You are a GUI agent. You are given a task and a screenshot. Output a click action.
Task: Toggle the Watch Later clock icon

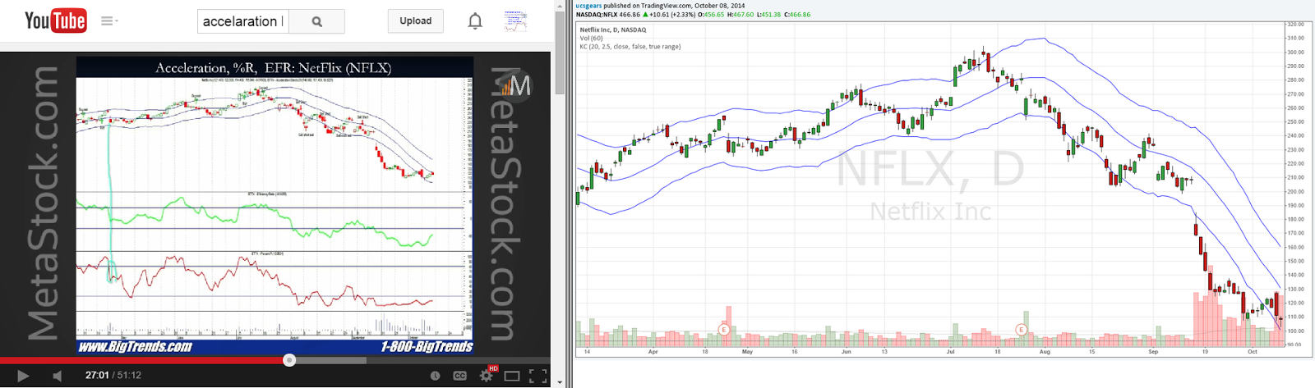(436, 376)
